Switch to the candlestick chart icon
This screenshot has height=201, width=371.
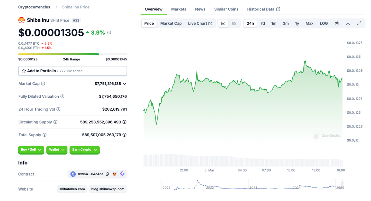(x=234, y=24)
